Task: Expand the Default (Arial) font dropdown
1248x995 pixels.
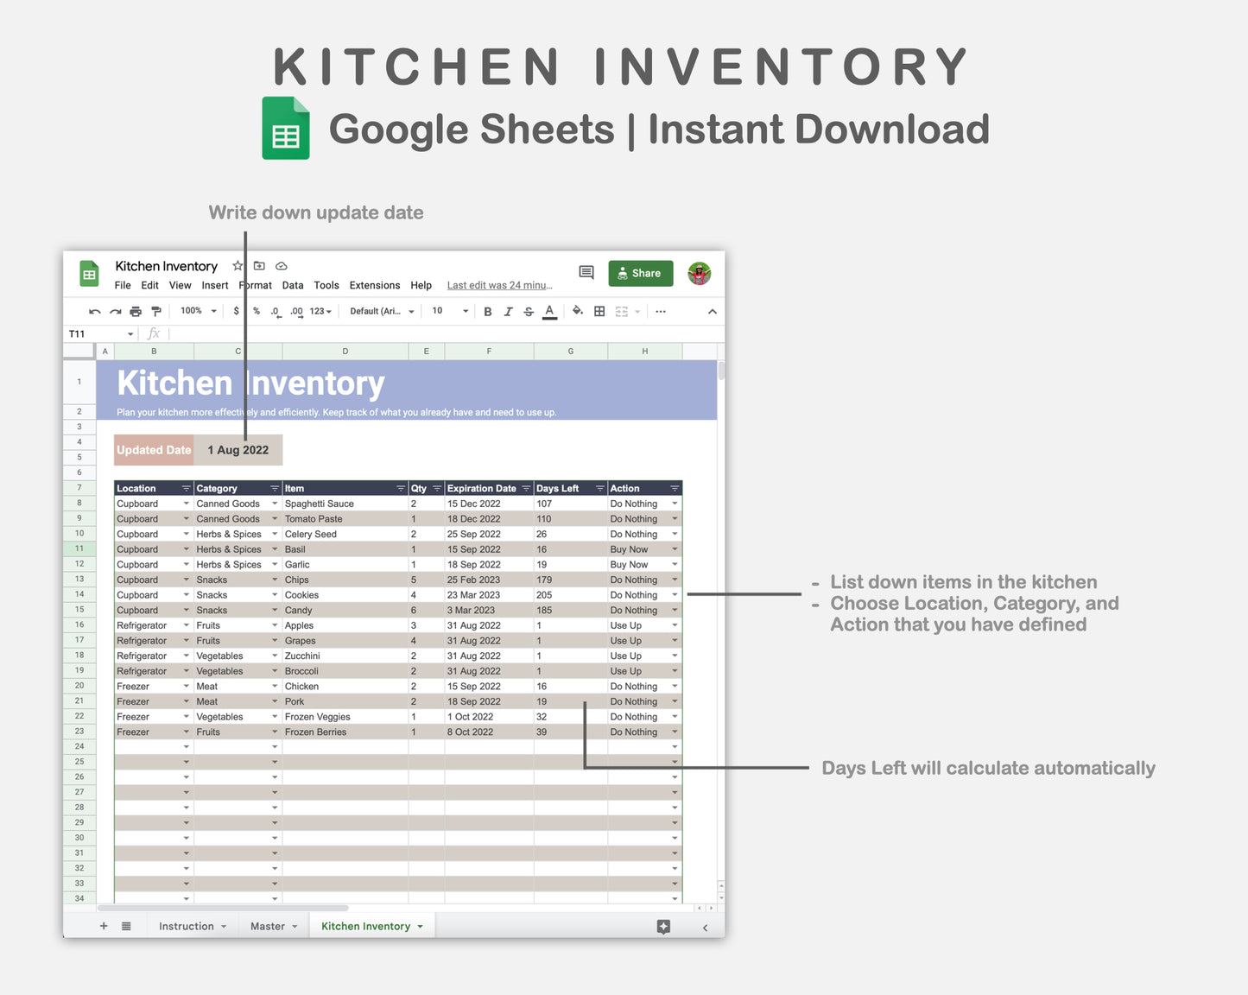Action: coord(381,311)
